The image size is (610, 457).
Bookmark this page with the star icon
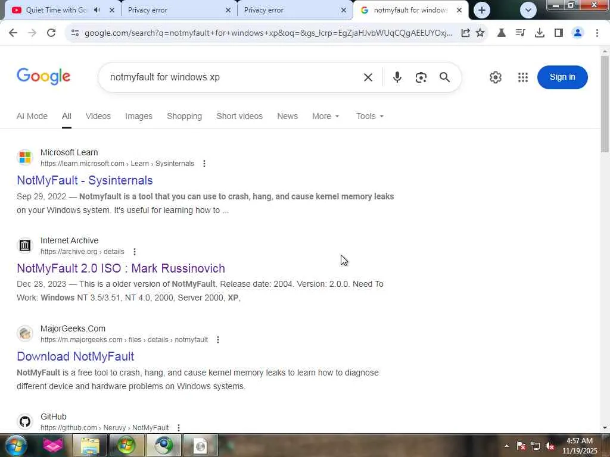[x=480, y=33]
